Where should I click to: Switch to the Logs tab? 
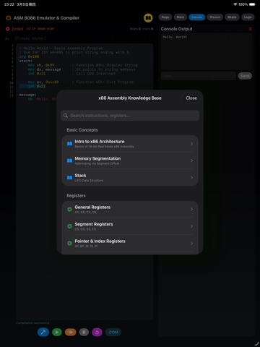click(248, 17)
